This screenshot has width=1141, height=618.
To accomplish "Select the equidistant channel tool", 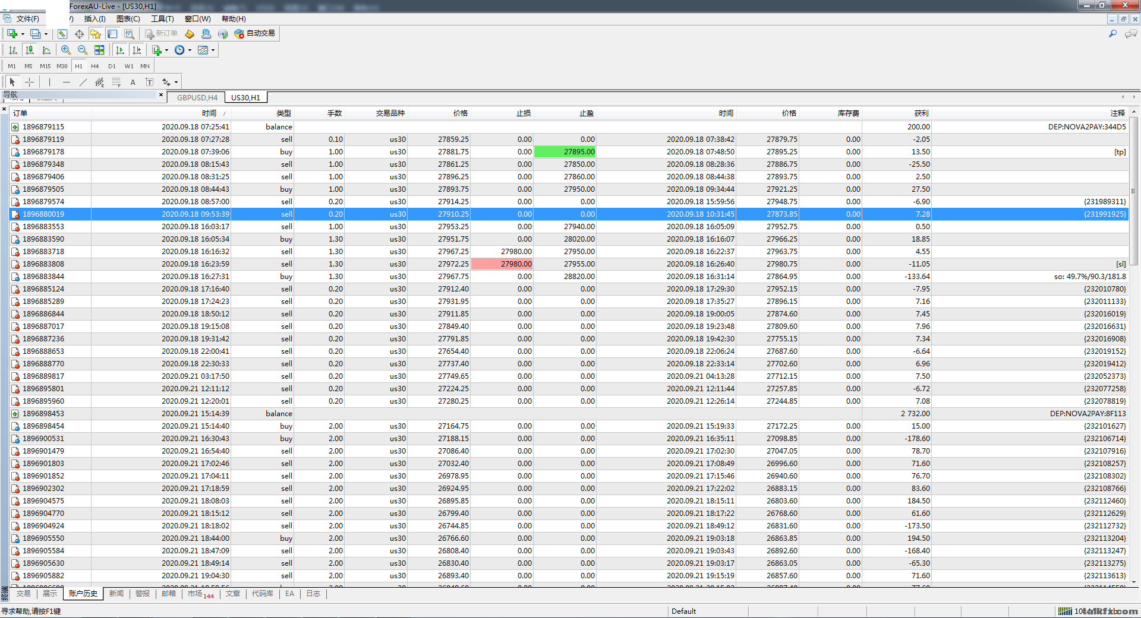I will (99, 83).
